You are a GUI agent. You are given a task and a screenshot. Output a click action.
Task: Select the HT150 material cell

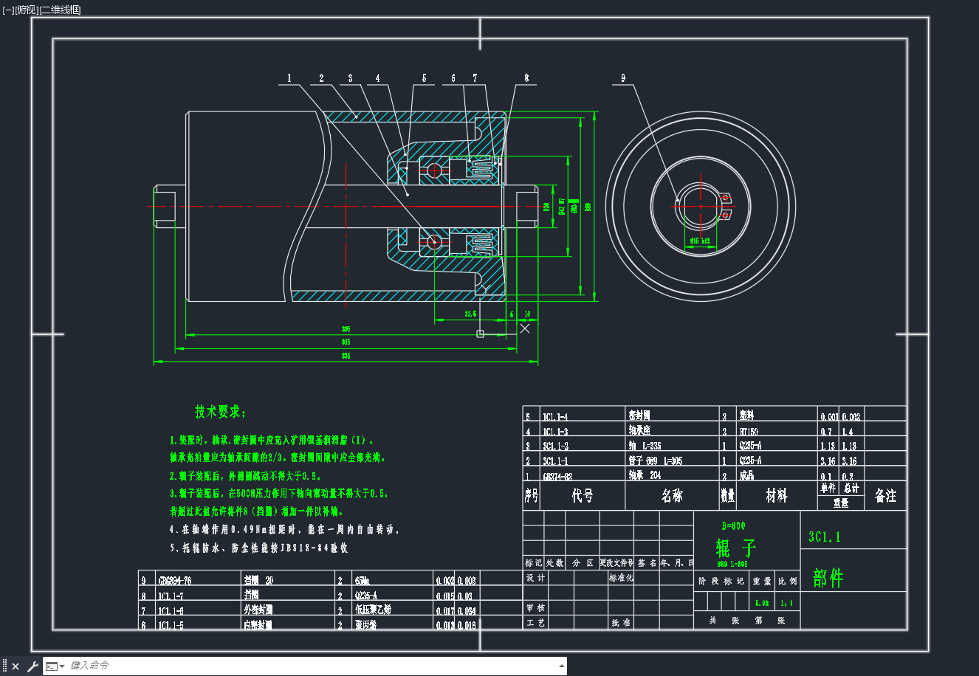[x=749, y=432]
